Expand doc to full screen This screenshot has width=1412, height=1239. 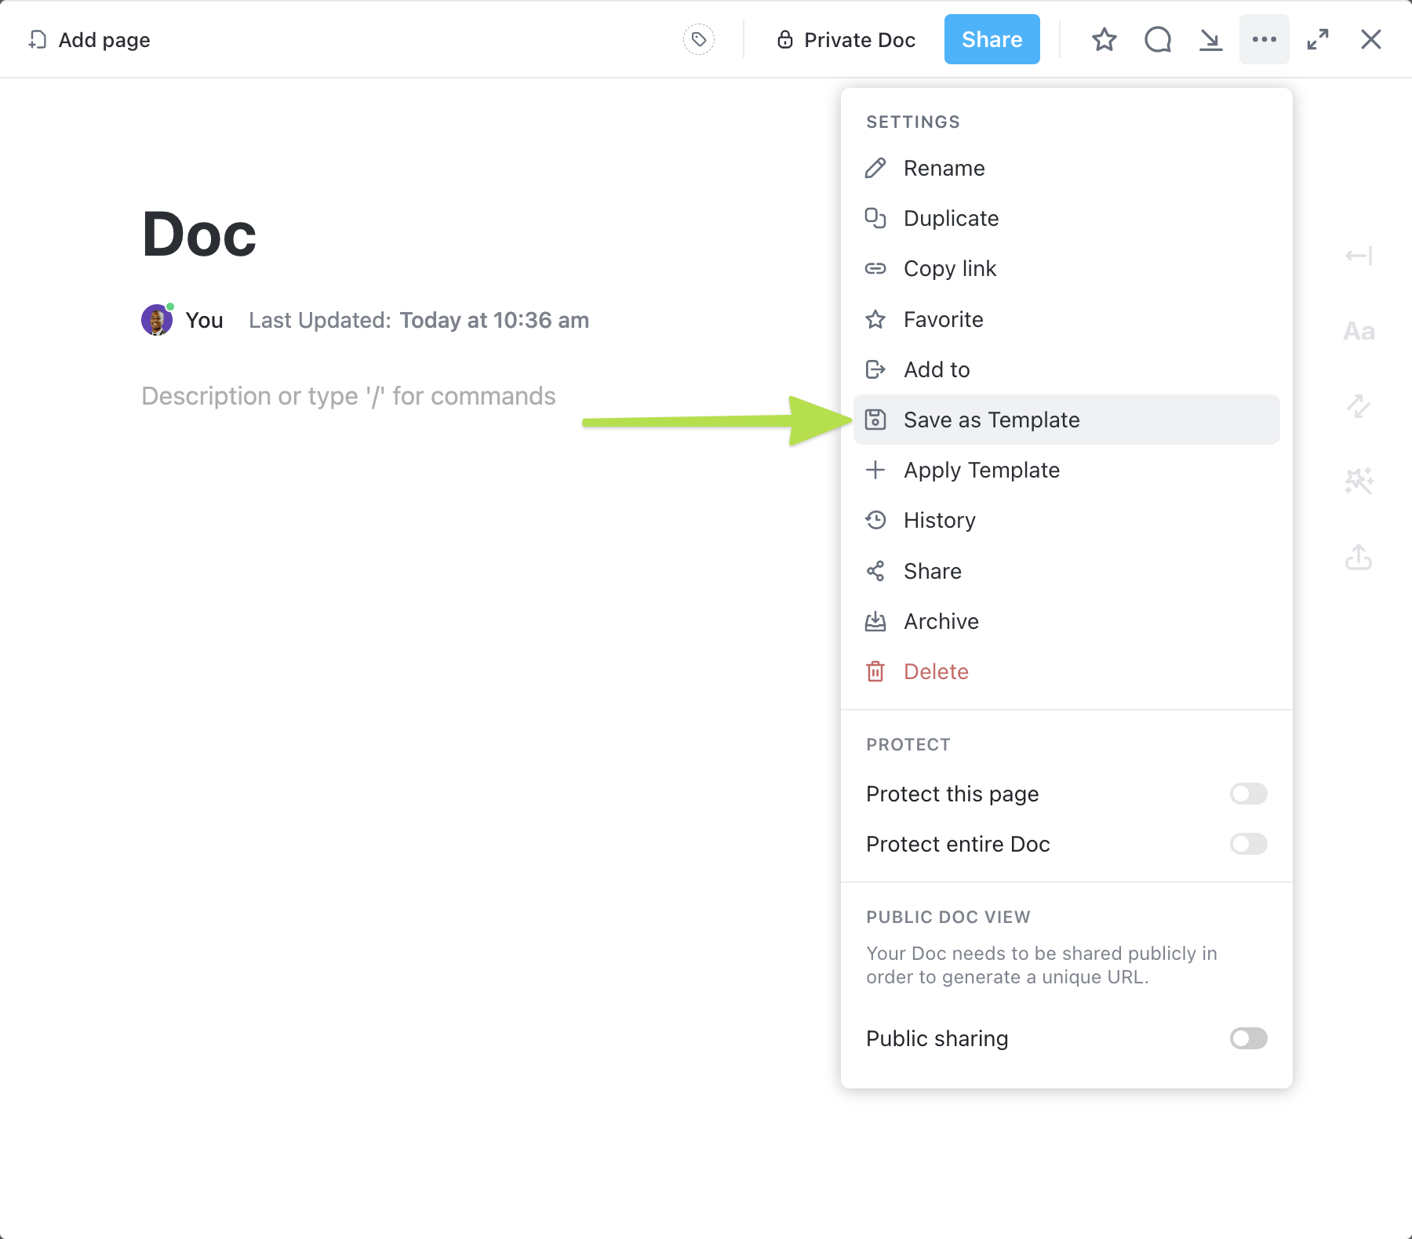[x=1318, y=39]
